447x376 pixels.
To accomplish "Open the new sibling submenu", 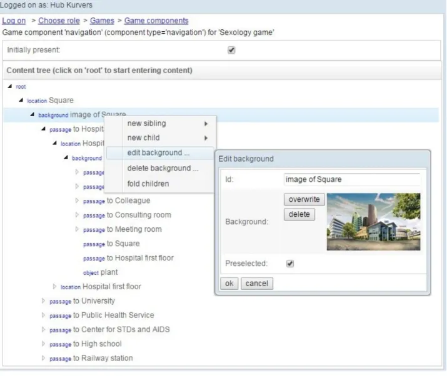I will [160, 124].
